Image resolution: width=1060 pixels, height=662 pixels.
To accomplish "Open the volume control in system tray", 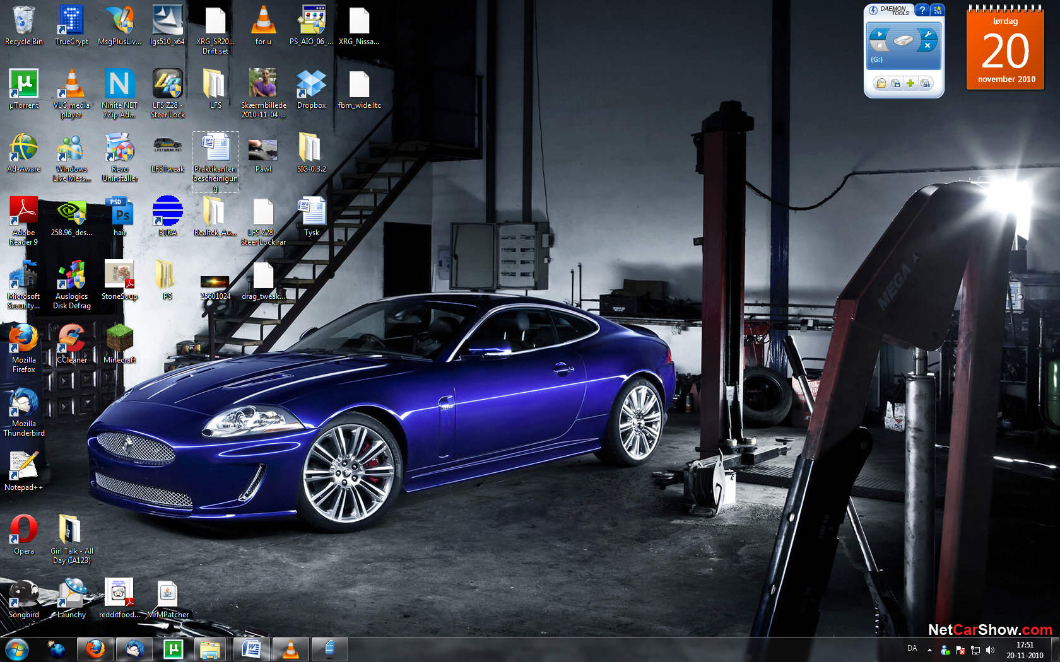I will pos(990,650).
